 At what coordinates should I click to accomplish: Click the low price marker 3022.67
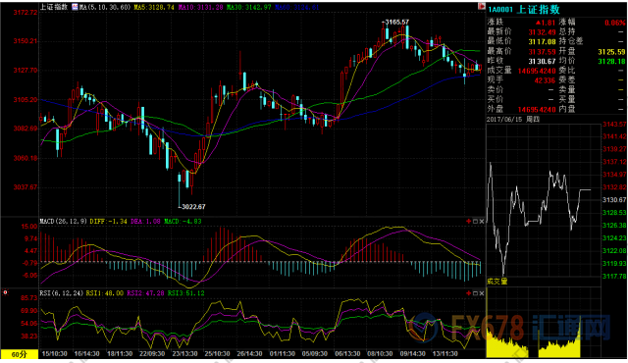pyautogui.click(x=193, y=206)
